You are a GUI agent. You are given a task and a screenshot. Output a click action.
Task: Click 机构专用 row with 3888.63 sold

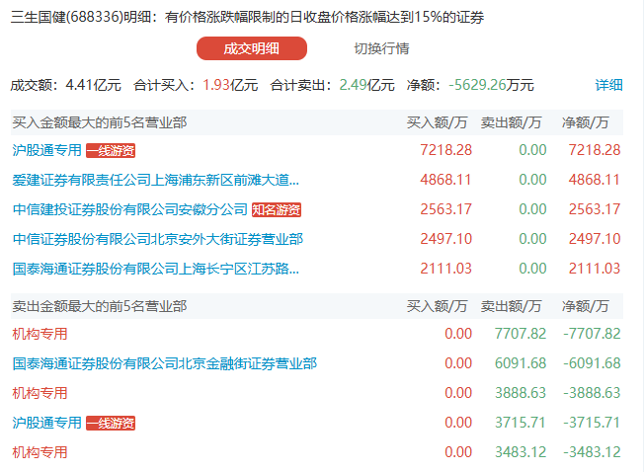[40, 393]
